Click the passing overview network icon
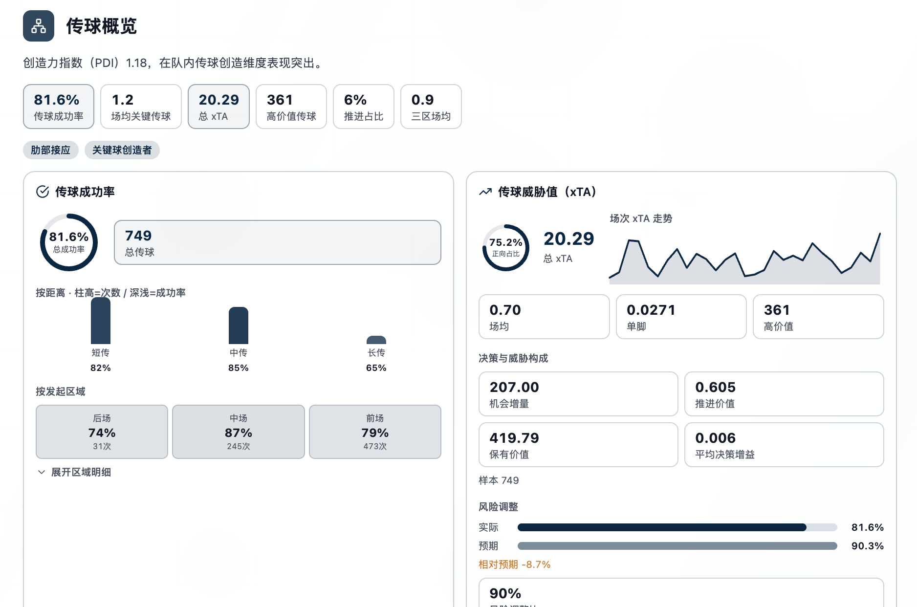Image resolution: width=917 pixels, height=607 pixels. tap(39, 26)
